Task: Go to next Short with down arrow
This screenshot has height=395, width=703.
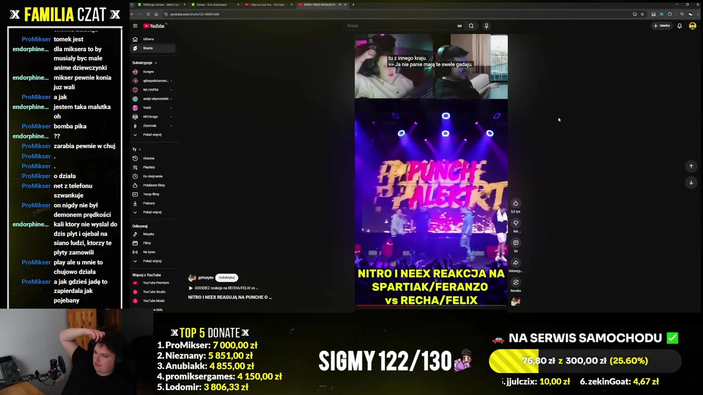Action: pyautogui.click(x=691, y=183)
